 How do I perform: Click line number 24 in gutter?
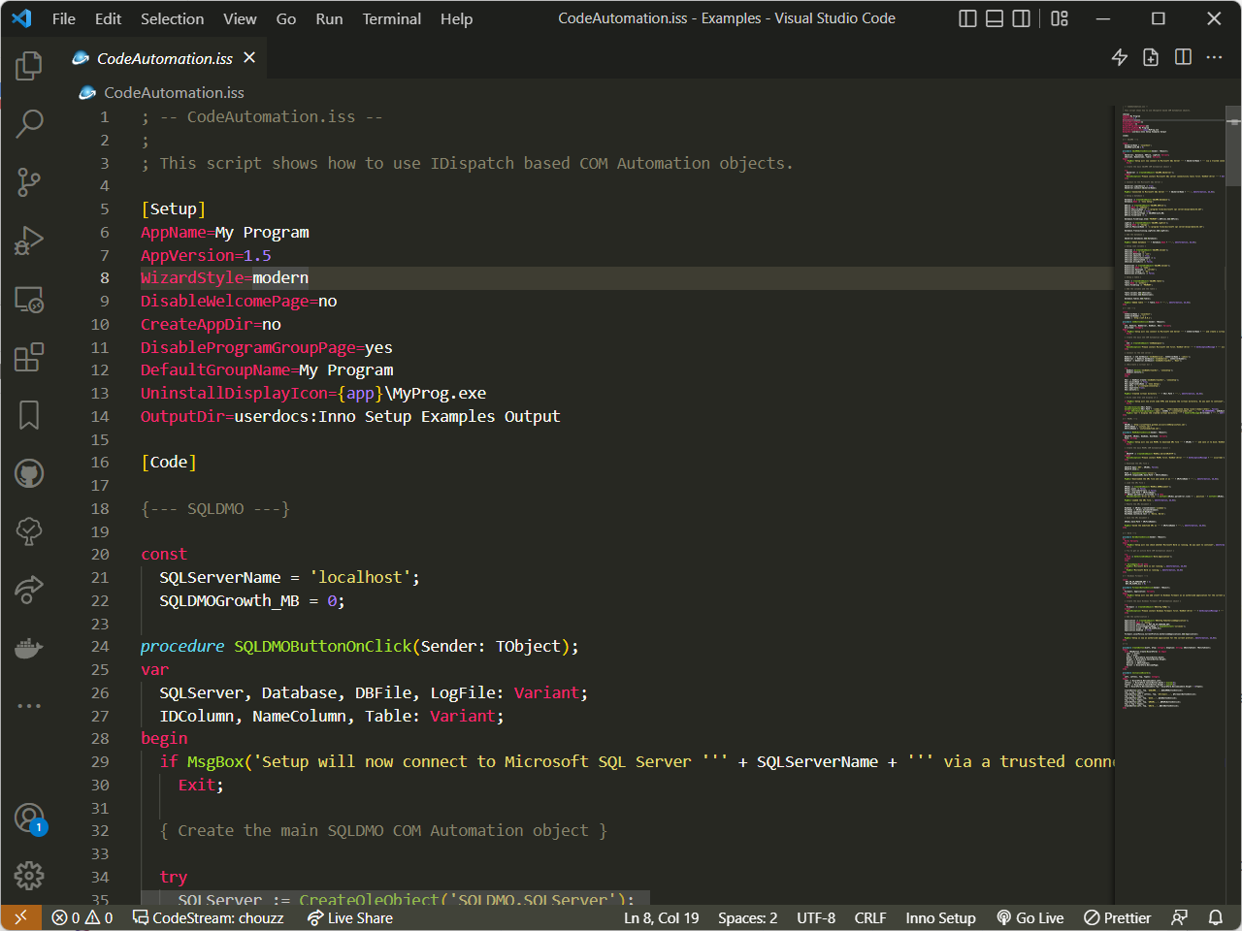click(x=100, y=647)
